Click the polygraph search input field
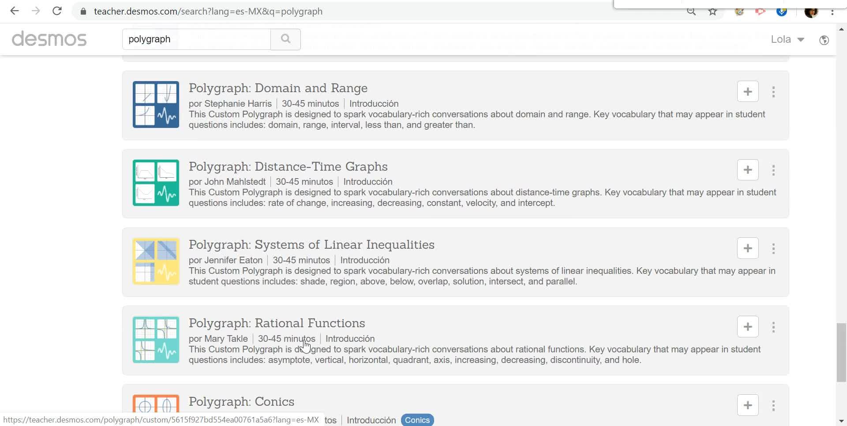847x426 pixels. 196,39
